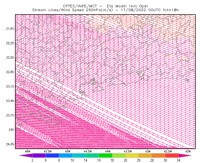Screen dimensions: 211x163
Task: Click the 44W longitude axis label
Action: [x=108, y=151]
